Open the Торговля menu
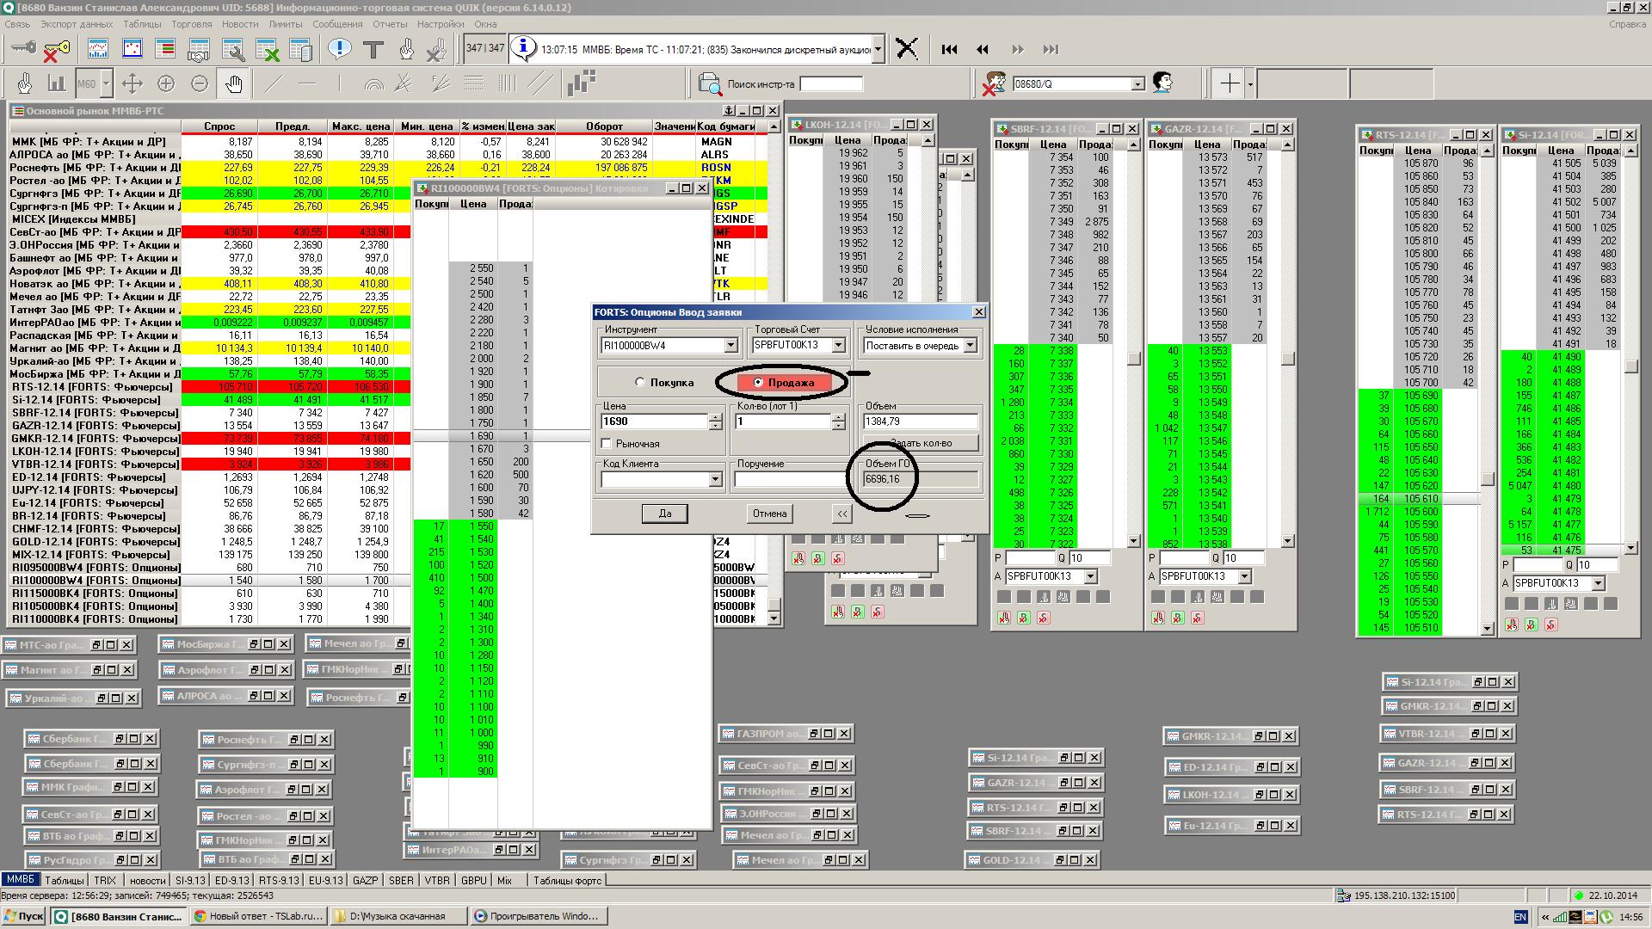This screenshot has height=929, width=1652. (191, 24)
